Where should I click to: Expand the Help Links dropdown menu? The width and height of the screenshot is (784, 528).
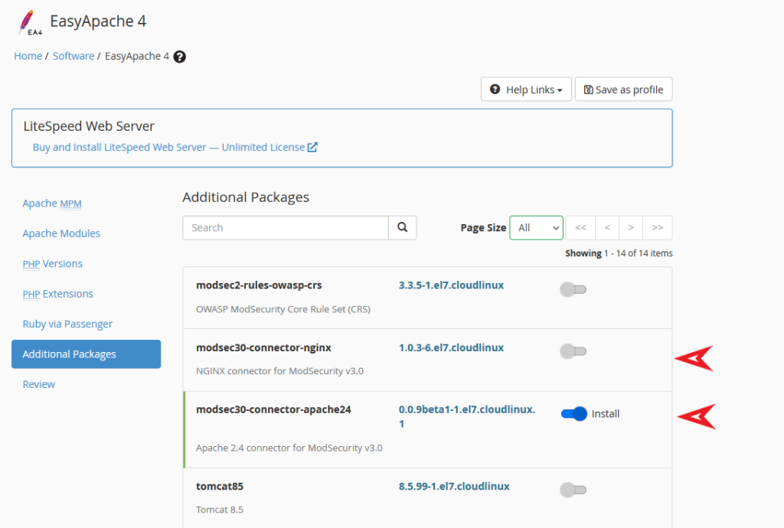[526, 90]
